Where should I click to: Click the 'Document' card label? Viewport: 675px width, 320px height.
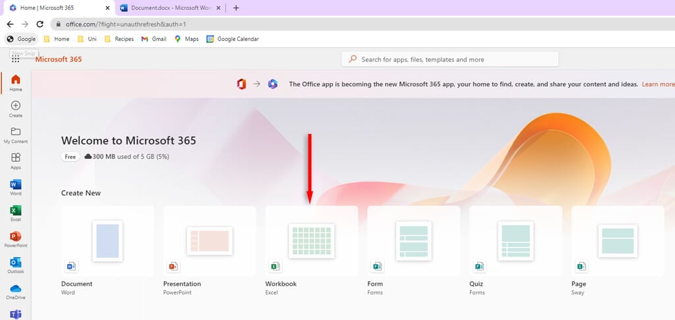pos(76,284)
